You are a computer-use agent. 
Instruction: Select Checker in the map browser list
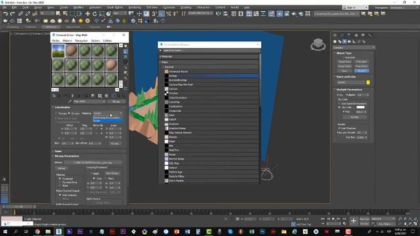[x=211, y=93]
